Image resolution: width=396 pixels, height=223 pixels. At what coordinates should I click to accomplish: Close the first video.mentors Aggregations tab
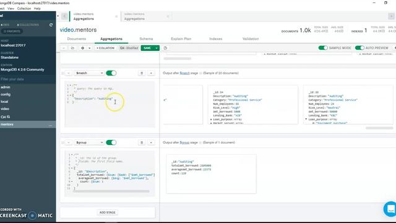click(116, 17)
